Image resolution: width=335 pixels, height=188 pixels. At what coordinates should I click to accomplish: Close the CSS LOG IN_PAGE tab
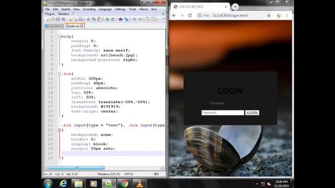pos(226,7)
